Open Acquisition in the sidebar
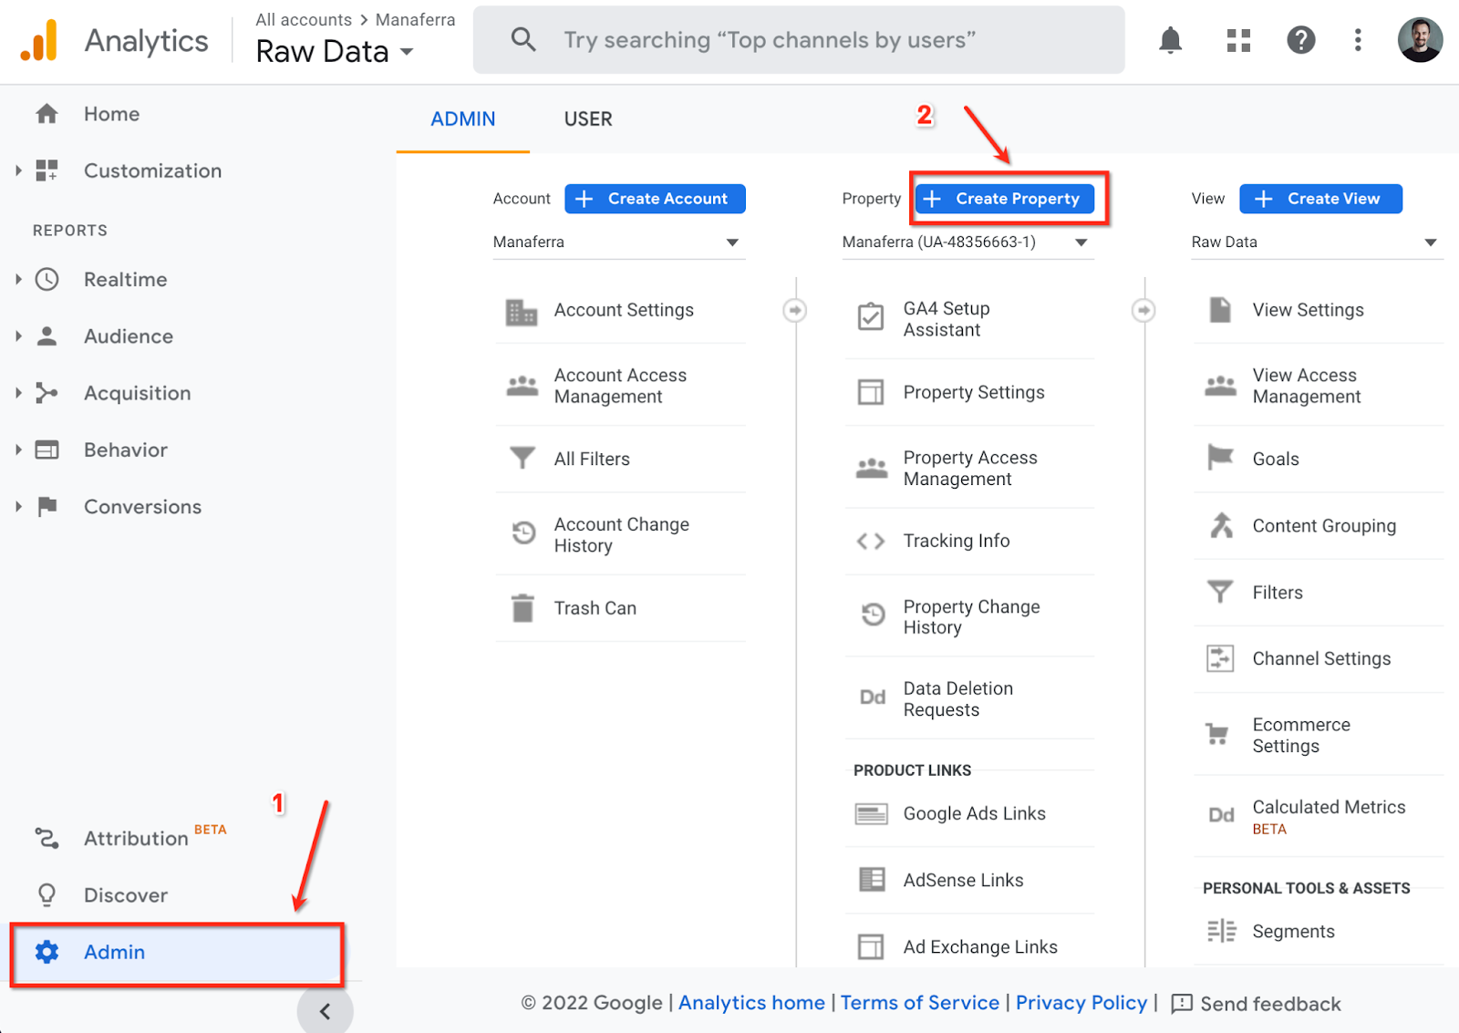The width and height of the screenshot is (1459, 1033). point(138,393)
